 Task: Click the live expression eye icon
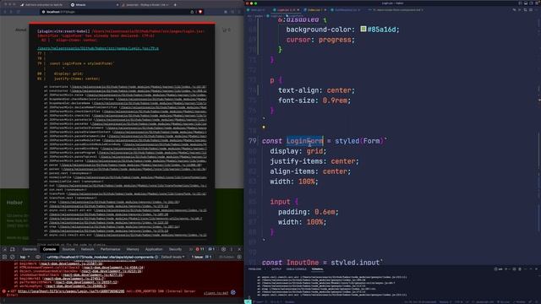point(37,257)
